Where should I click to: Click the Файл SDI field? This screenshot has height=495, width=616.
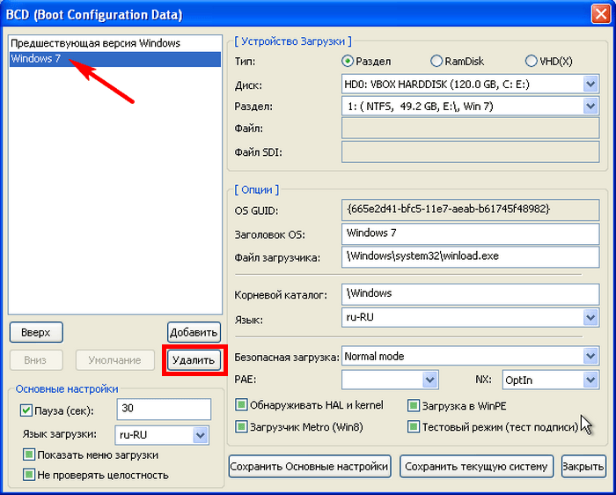[470, 151]
